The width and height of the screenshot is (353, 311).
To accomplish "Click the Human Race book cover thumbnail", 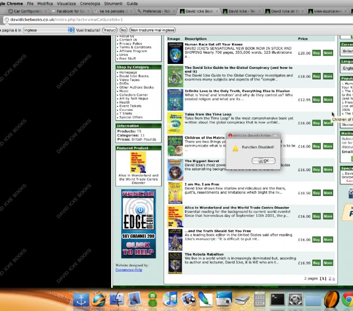I will (175, 53).
